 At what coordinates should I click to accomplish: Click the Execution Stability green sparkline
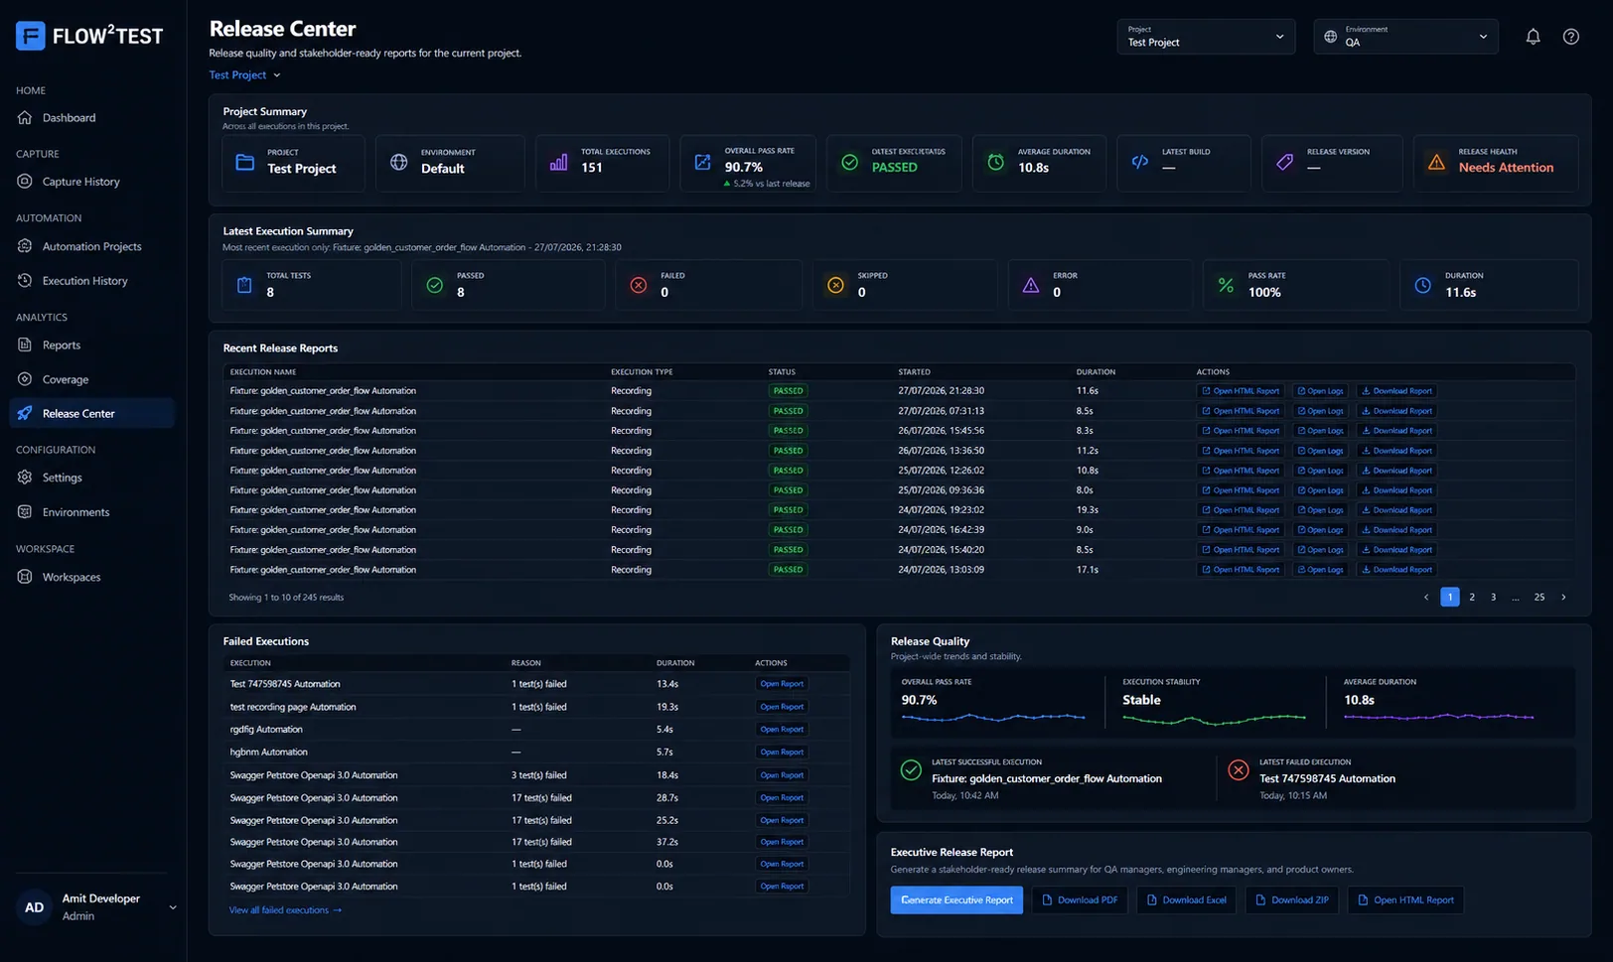[x=1214, y=719]
